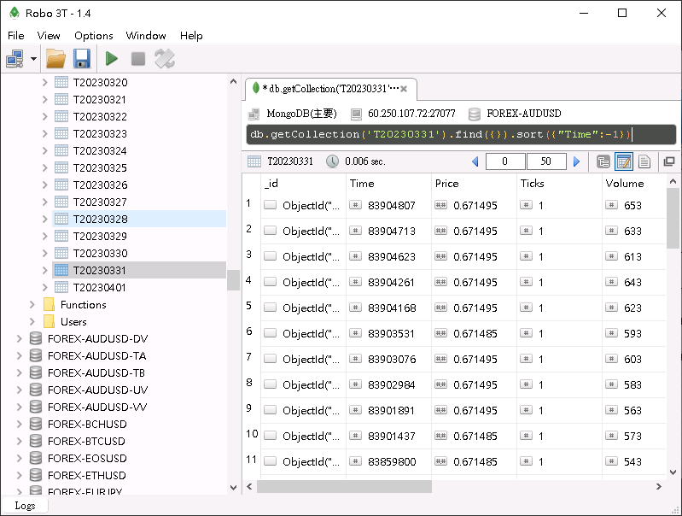Expand the Functions folder

(x=32, y=304)
